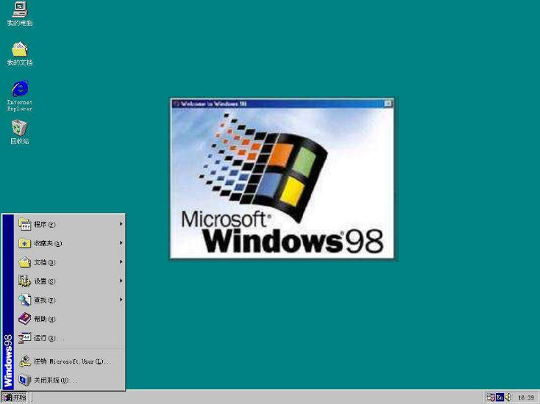Open the Task Scheduler tray icon
Viewport: 540px width, 404px height.
491,397
